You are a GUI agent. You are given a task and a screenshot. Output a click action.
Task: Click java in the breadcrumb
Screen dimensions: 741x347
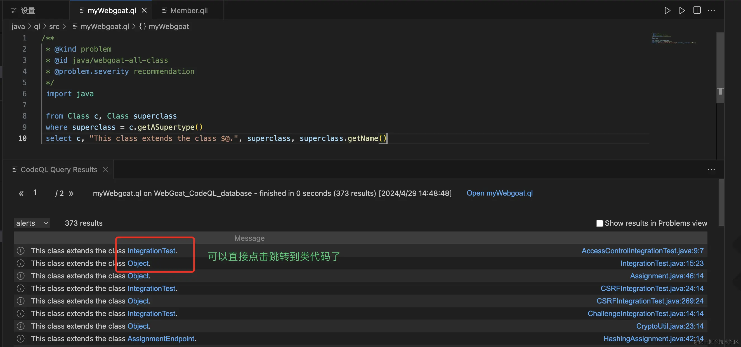pos(18,26)
